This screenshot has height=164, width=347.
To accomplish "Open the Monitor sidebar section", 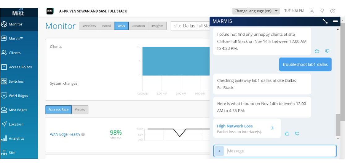I will 15,24.
